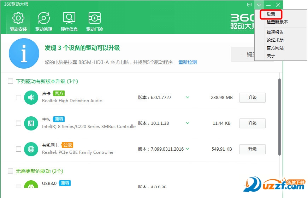This screenshot has height=198, width=308.
Task: Click the 主板 motherboard icon
Action: [x=31, y=123]
